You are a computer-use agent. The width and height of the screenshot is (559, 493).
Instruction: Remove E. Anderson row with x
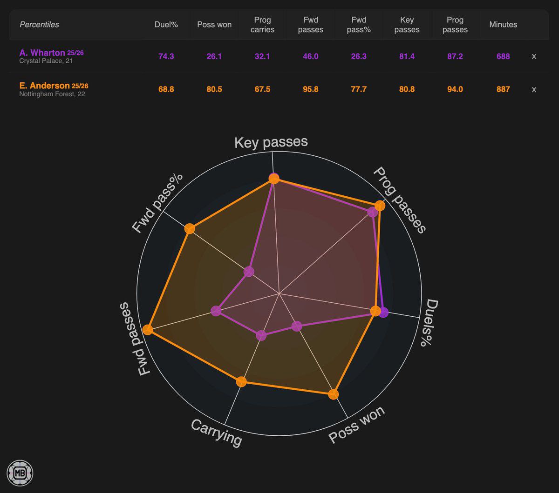534,89
